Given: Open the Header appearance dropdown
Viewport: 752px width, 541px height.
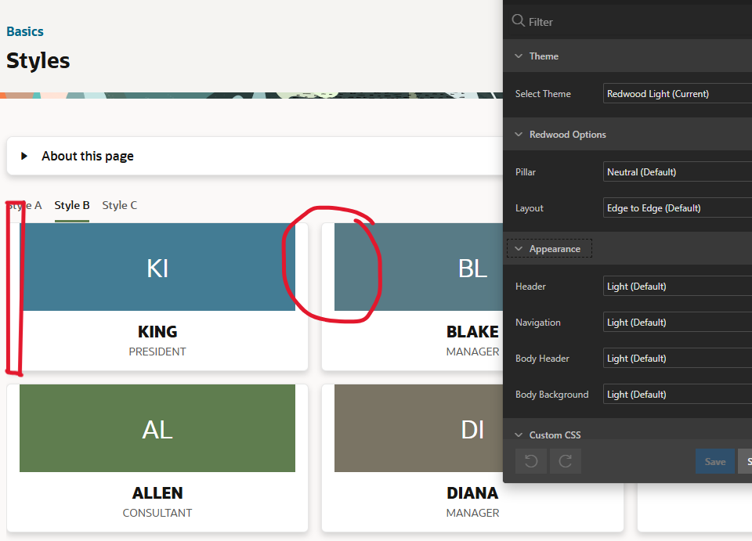Looking at the screenshot, I should 678,287.
